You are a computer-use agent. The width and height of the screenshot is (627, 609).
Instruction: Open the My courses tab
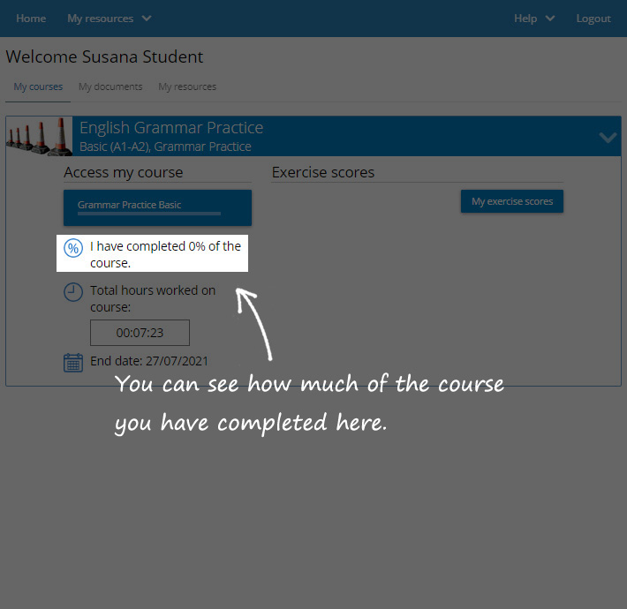pos(38,86)
